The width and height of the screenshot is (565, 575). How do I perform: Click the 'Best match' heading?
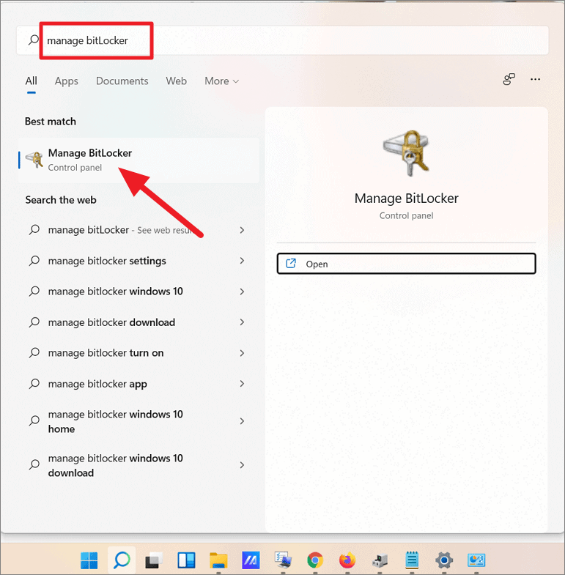click(x=51, y=122)
